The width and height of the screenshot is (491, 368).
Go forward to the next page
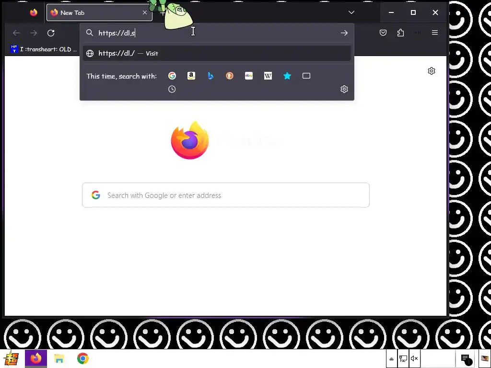pyautogui.click(x=34, y=33)
